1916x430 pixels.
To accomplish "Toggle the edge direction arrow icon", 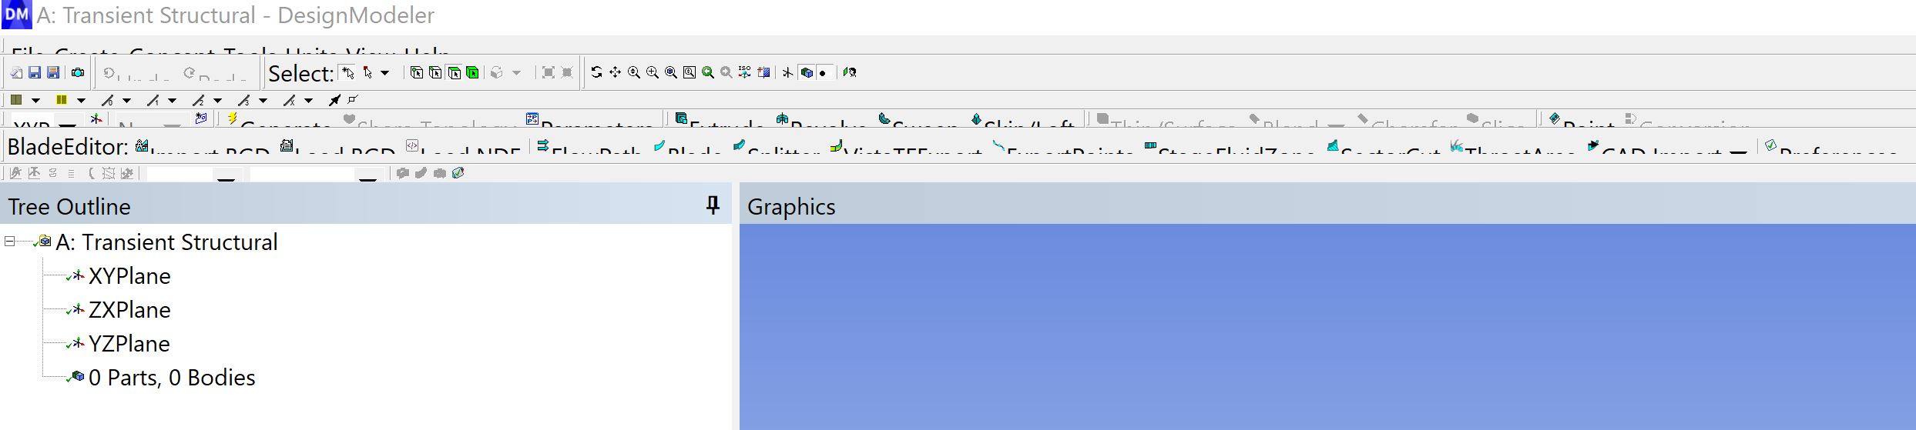I will coord(334,100).
